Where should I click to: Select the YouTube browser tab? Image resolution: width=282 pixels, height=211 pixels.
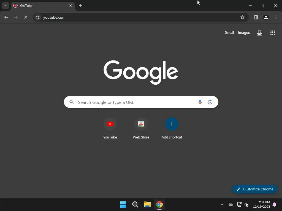[x=43, y=5]
